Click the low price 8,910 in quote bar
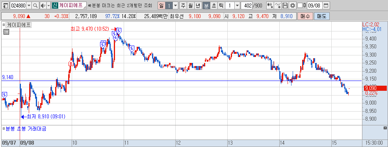Screen dimensions: 388x147 (286, 16)
